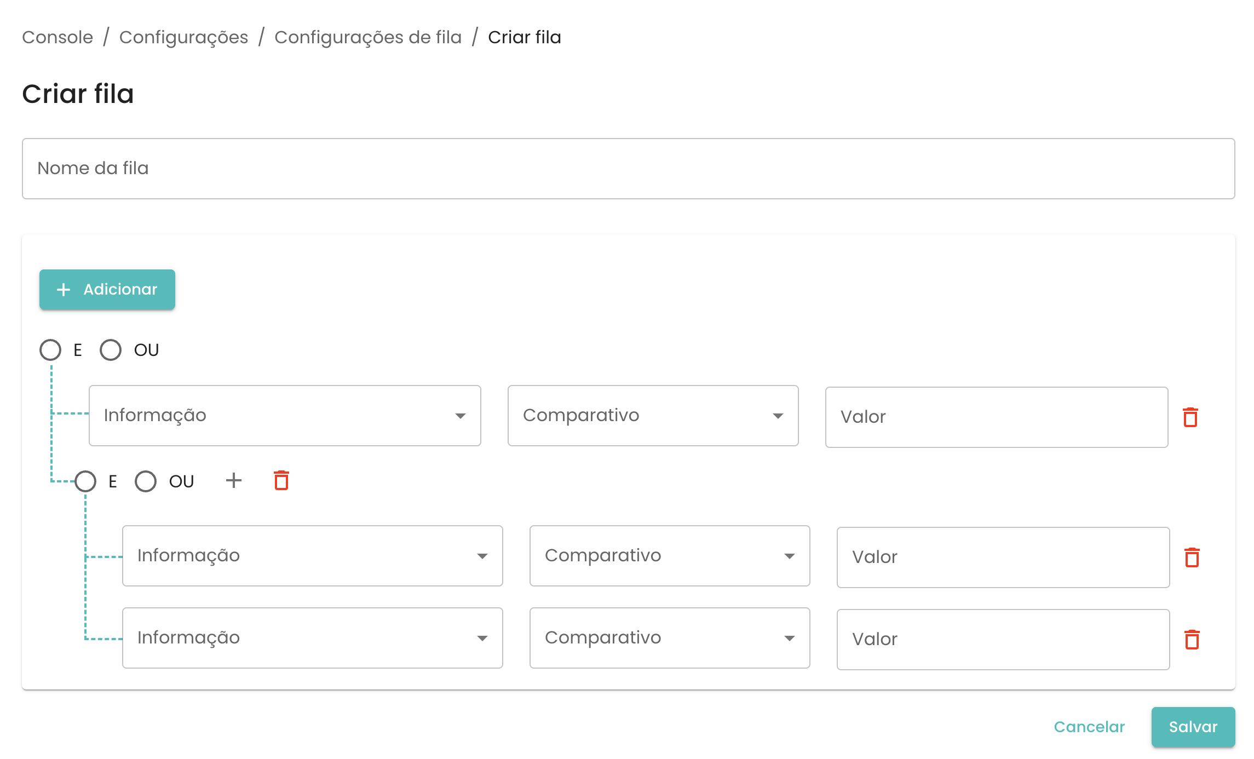Open the first Informação dropdown
This screenshot has width=1254, height=759.
tap(285, 416)
